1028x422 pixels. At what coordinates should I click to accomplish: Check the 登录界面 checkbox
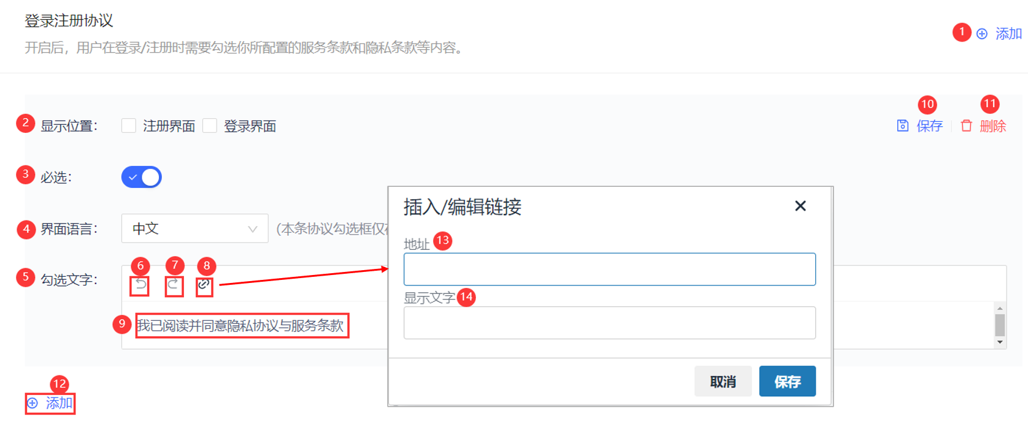pos(210,126)
